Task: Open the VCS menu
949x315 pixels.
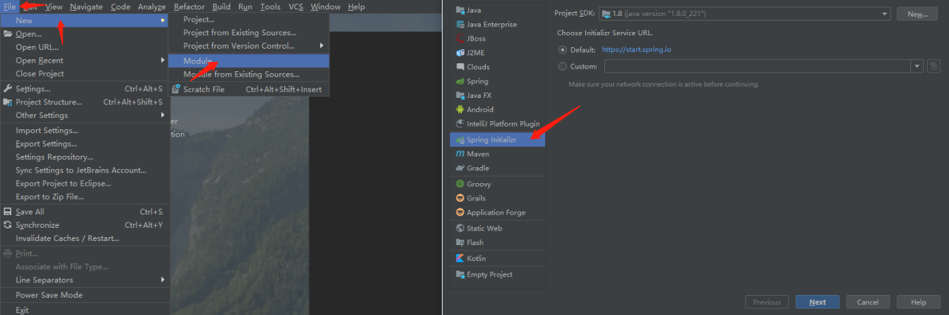Action: [x=296, y=7]
